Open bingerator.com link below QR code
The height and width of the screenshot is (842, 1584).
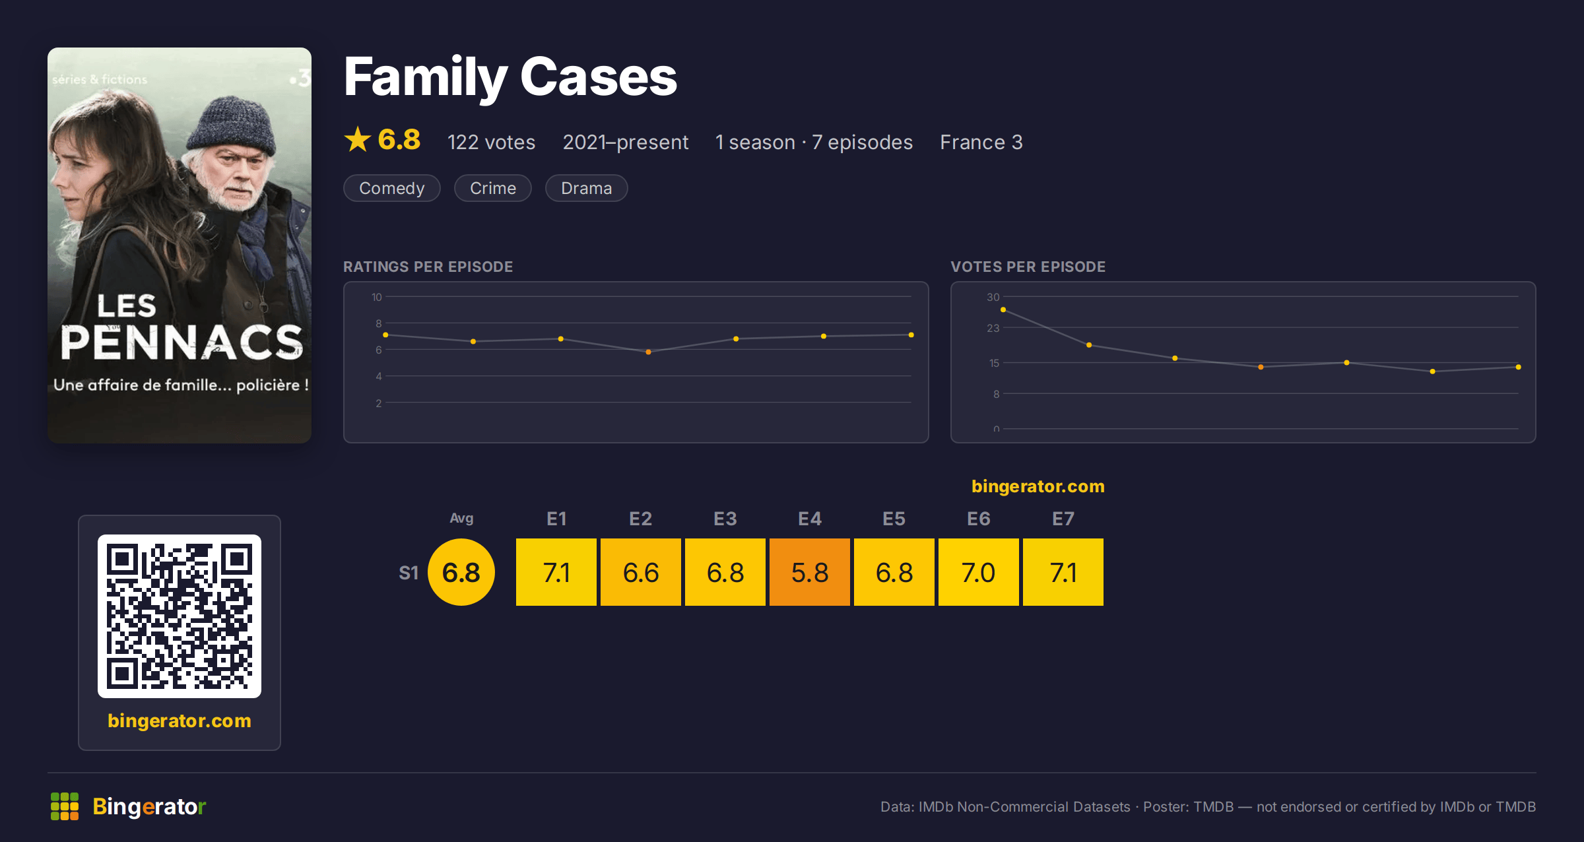coord(180,721)
